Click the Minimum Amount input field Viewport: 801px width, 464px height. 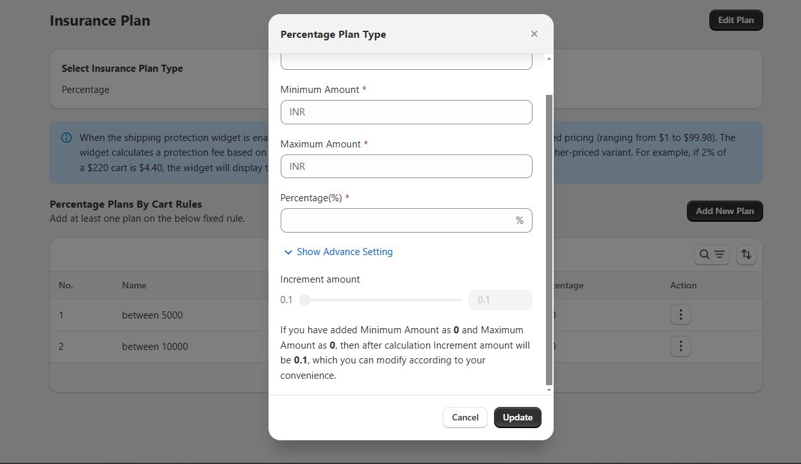tap(406, 112)
